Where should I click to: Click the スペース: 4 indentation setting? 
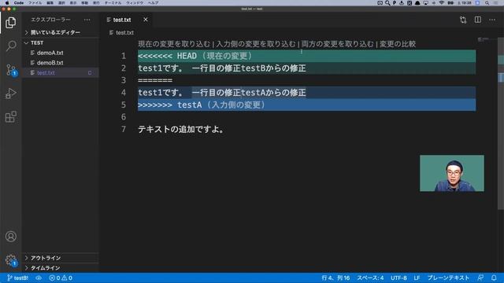point(370,277)
